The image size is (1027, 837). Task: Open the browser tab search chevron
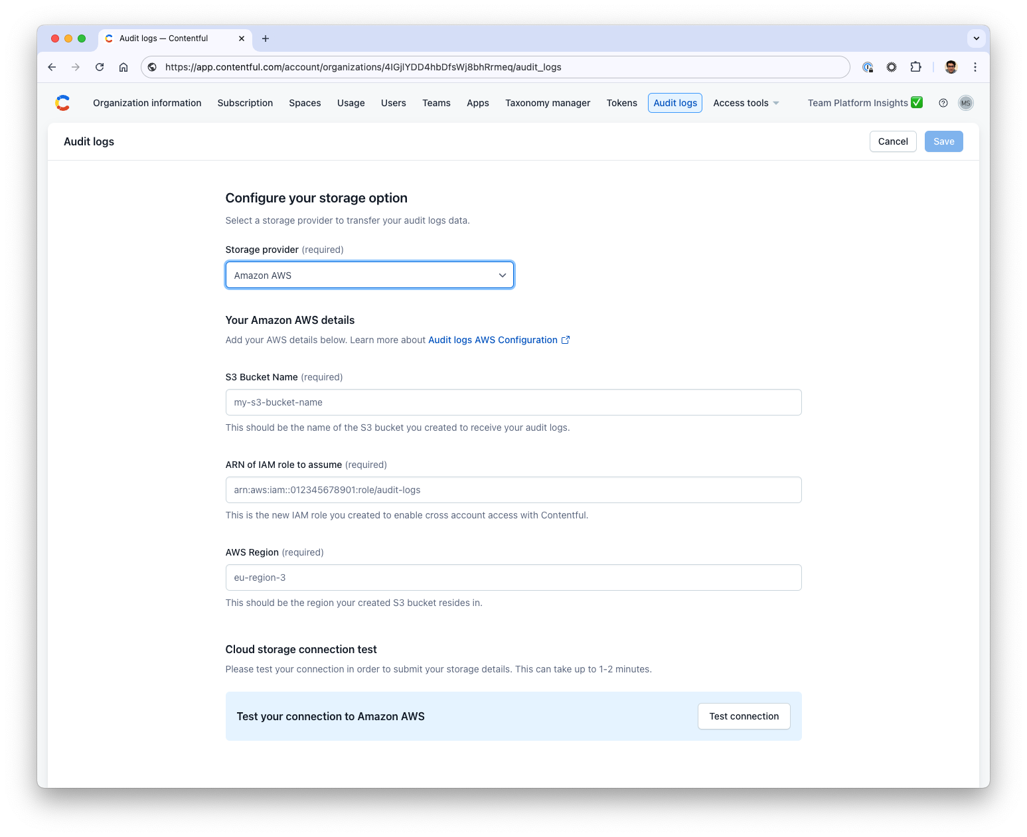(x=976, y=38)
